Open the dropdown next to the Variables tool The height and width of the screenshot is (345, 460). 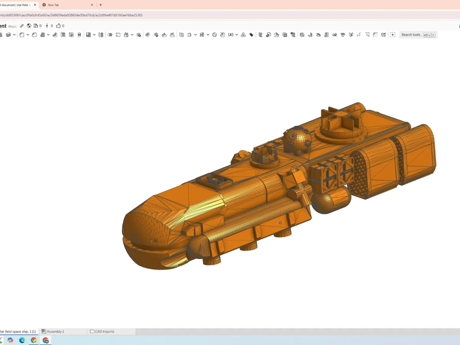coord(237,34)
